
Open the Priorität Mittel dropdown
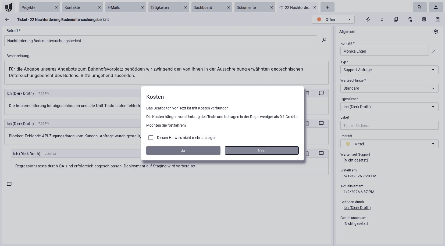[x=389, y=144]
